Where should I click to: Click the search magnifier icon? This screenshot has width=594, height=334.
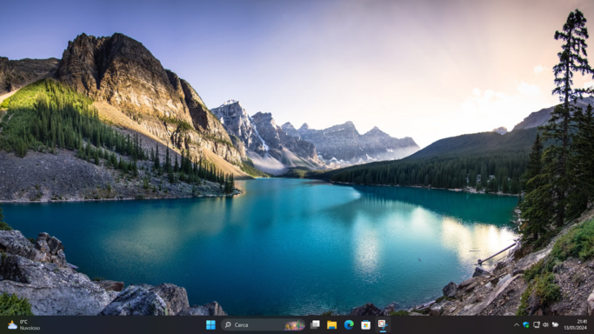pyautogui.click(x=228, y=324)
